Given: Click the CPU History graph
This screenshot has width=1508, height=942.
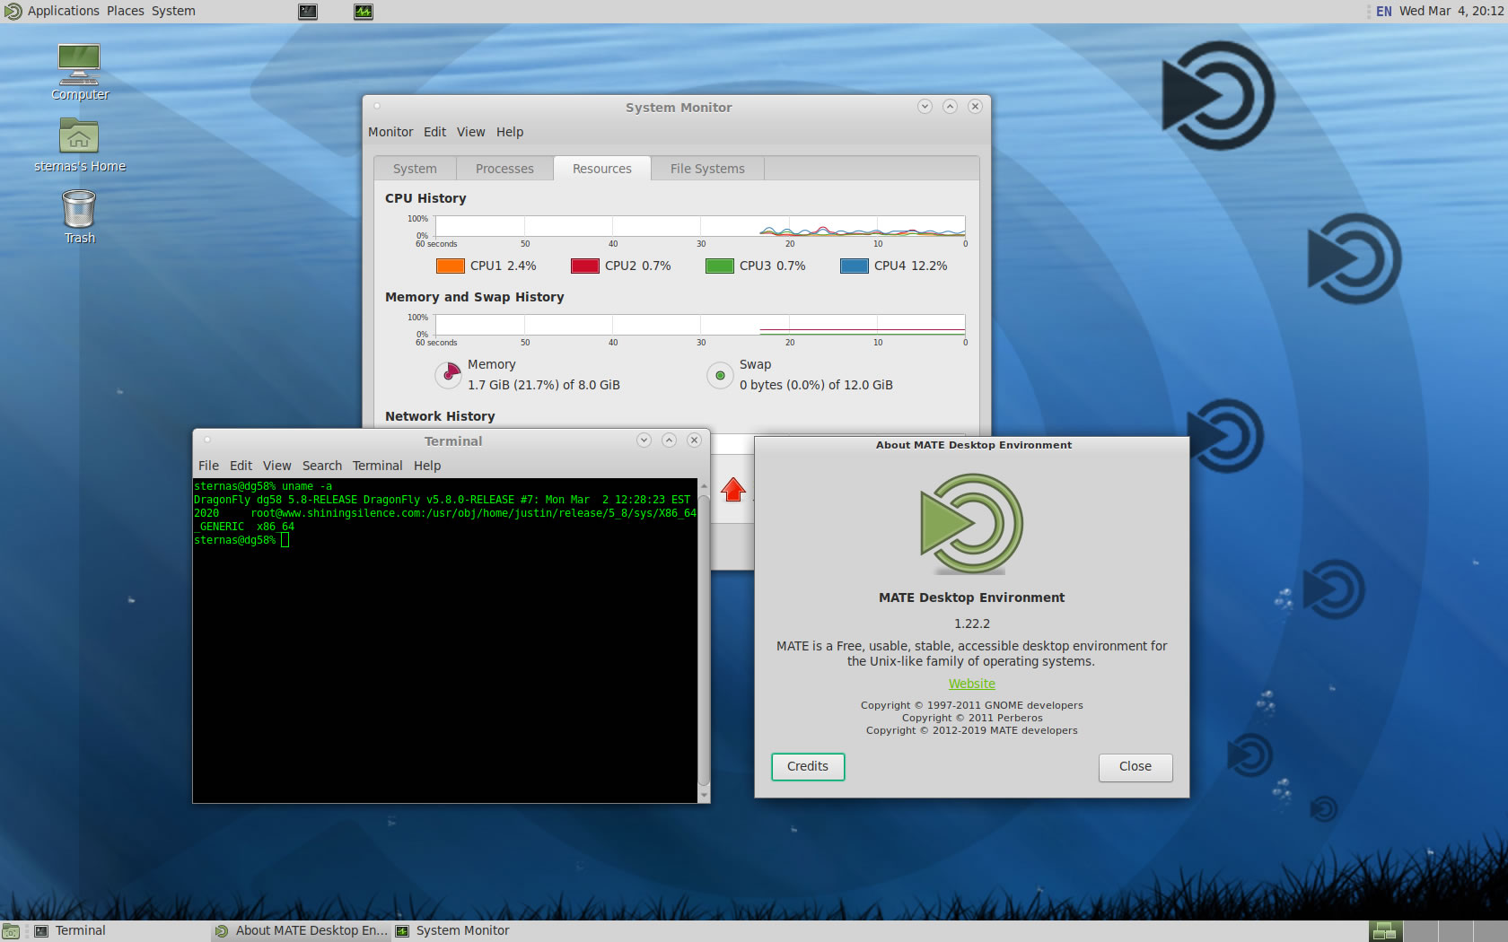Looking at the screenshot, I should coord(700,226).
